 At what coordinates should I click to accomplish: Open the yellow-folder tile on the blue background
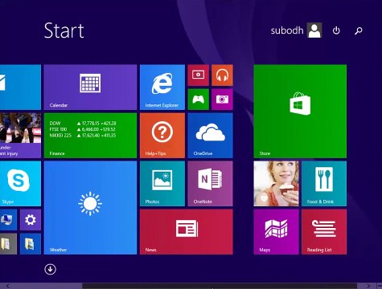click(31, 244)
